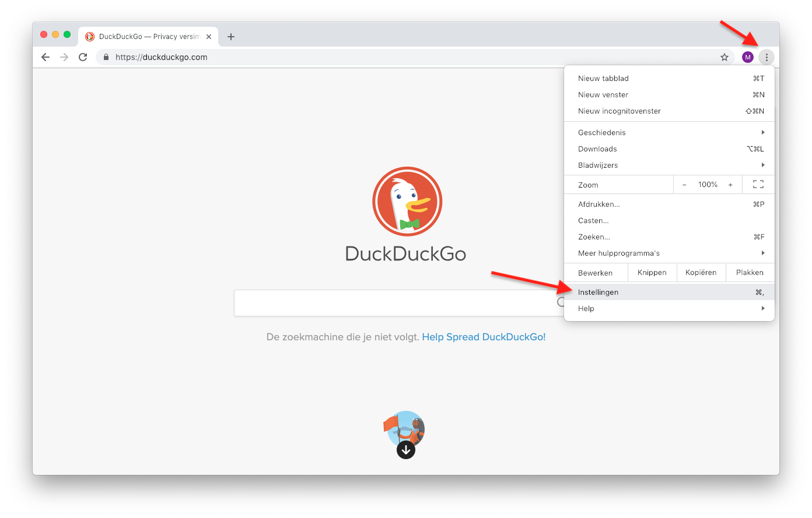Click the forward navigation arrow
Image resolution: width=812 pixels, height=518 pixels.
(64, 57)
